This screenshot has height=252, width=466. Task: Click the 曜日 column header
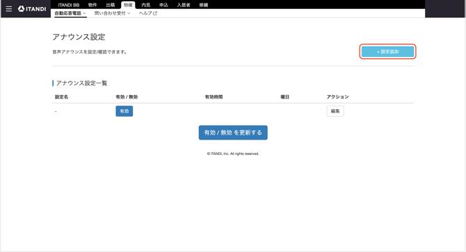coord(284,97)
